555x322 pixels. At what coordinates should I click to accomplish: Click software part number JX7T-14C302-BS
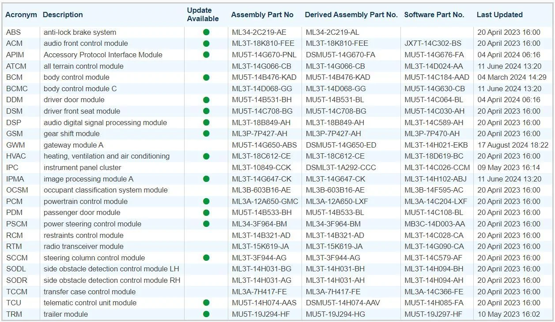[x=433, y=43]
